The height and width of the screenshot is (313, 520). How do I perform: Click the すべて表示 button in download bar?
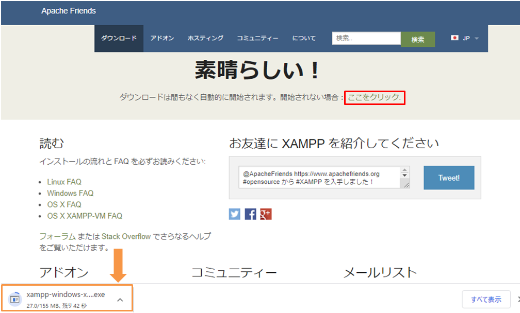[486, 300]
